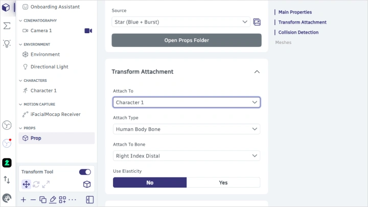This screenshot has height=207, width=368.
Task: Open the Attach To dropdown
Action: click(x=186, y=102)
